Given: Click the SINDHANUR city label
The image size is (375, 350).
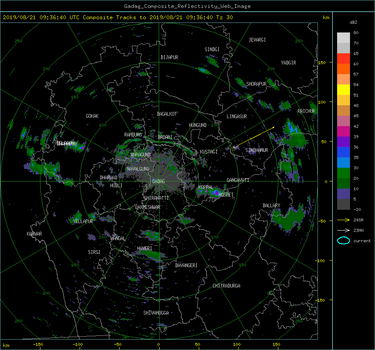Looking at the screenshot, I should 257,150.
